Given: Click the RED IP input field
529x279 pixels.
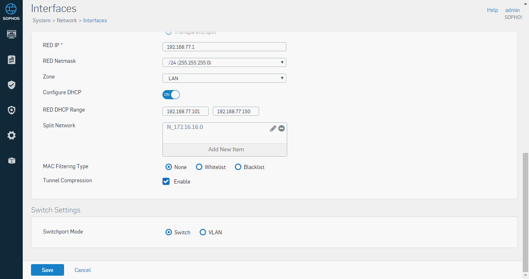Looking at the screenshot, I should click(x=224, y=47).
